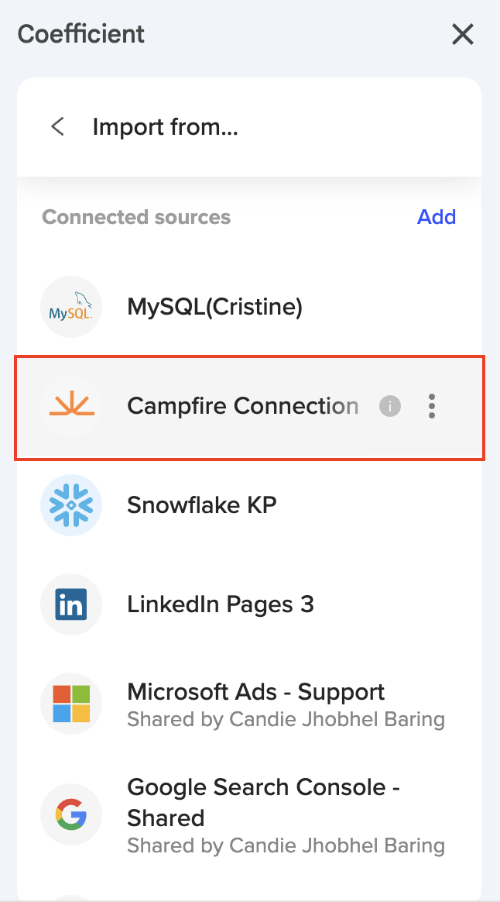The height and width of the screenshot is (902, 500).
Task: Click the "Import from..." header text
Action: (165, 126)
